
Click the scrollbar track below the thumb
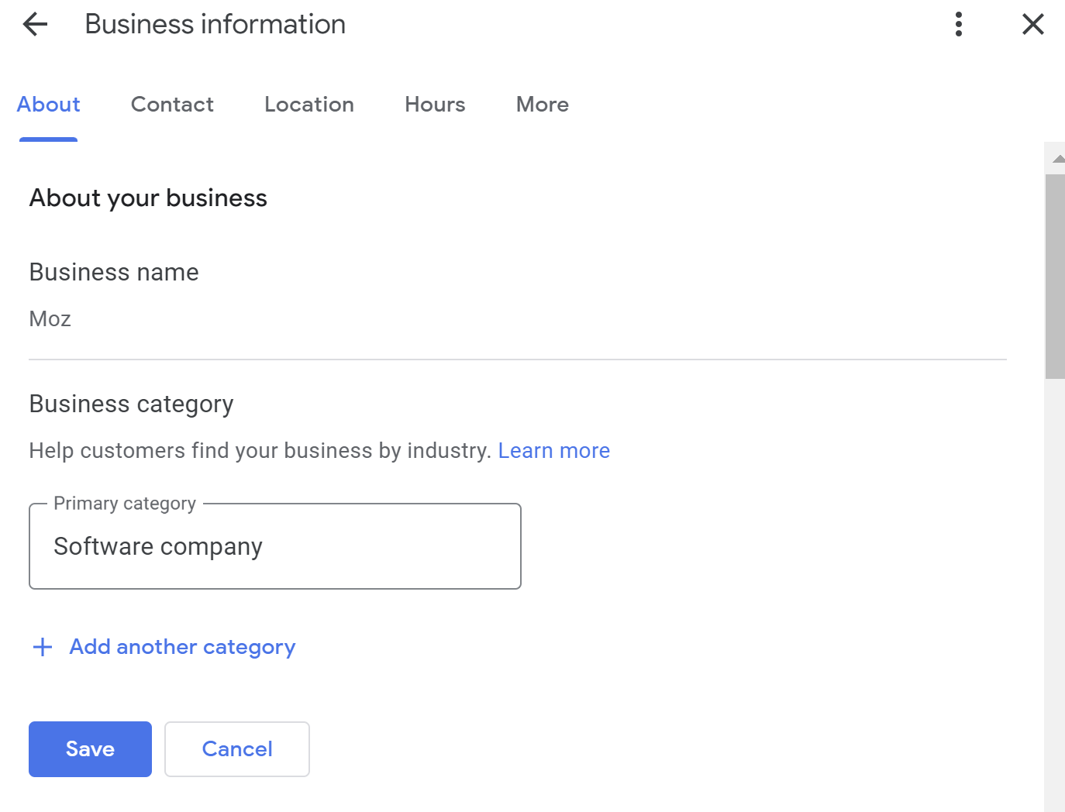[1055, 589]
